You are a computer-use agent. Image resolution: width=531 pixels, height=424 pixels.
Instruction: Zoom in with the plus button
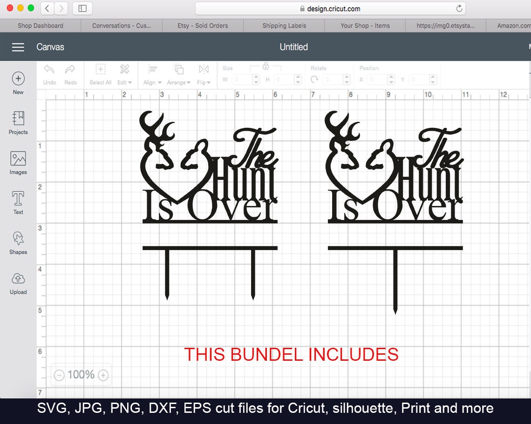[x=102, y=375]
